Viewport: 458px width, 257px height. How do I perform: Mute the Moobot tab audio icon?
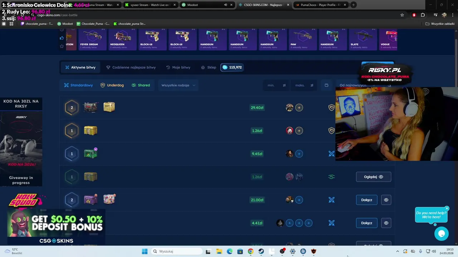[x=225, y=5]
